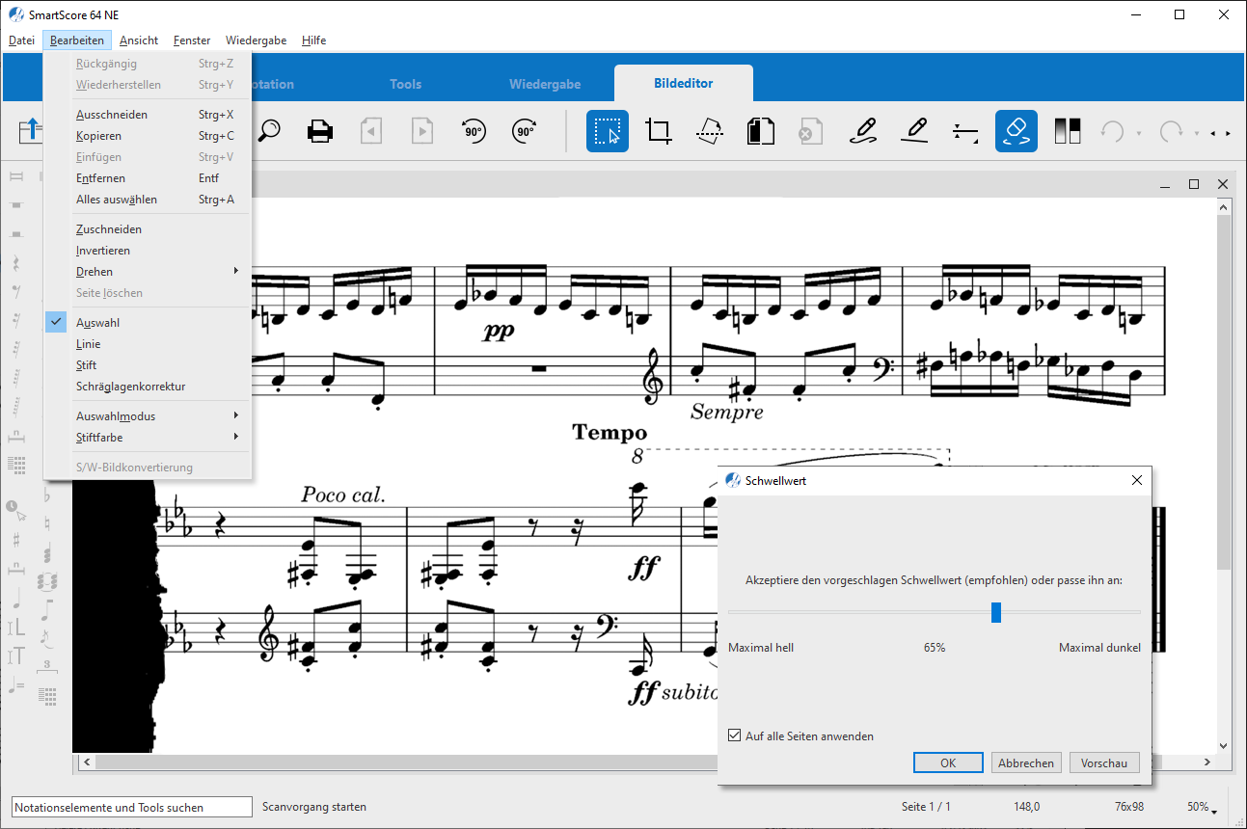Select the crop tool icon
This screenshot has height=829, width=1247.
tap(659, 131)
